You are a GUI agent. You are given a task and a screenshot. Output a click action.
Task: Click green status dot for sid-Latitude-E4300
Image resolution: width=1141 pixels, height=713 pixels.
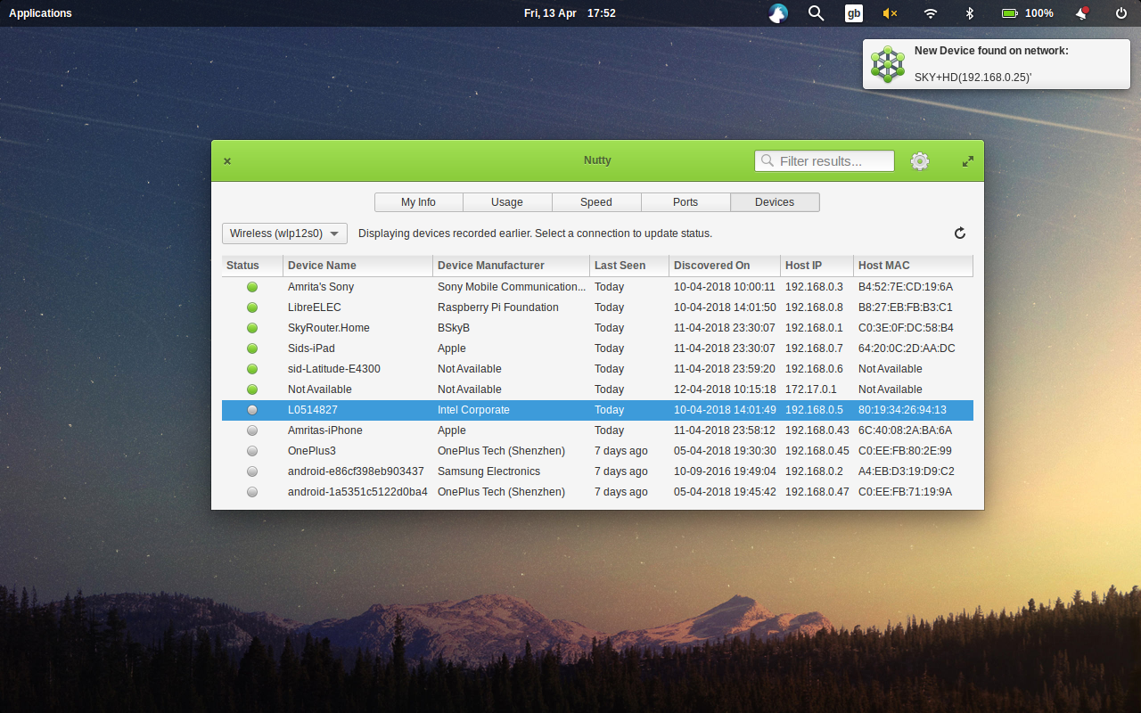pos(252,369)
